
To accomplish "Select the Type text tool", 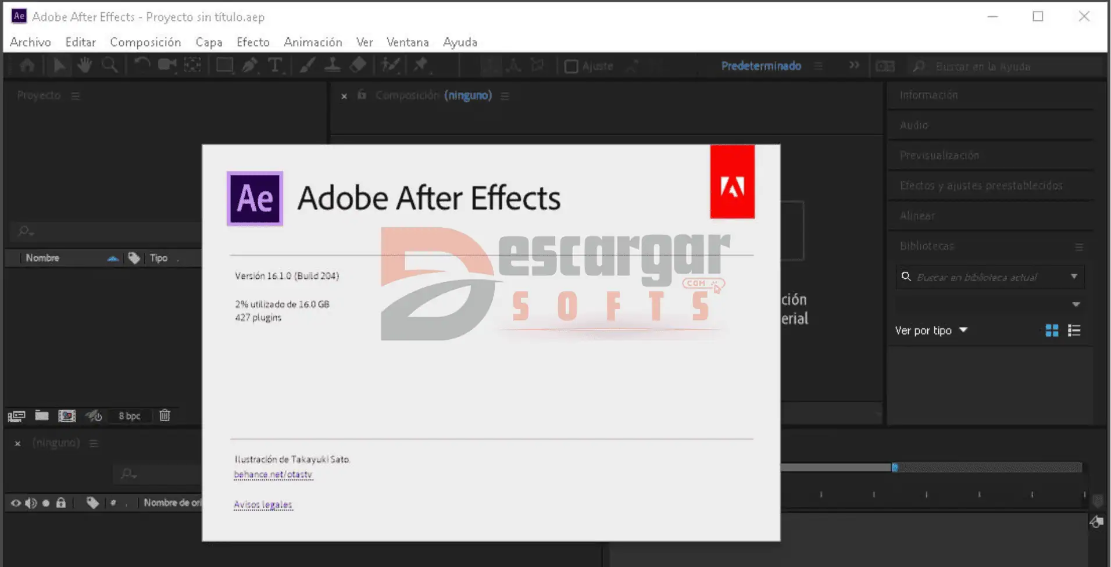I will click(x=275, y=66).
